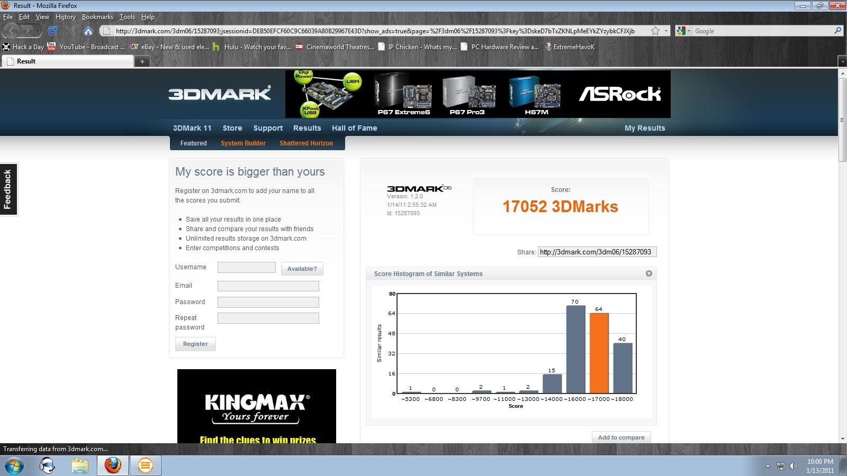
Task: Open the Hall of Fame link
Action: click(355, 128)
